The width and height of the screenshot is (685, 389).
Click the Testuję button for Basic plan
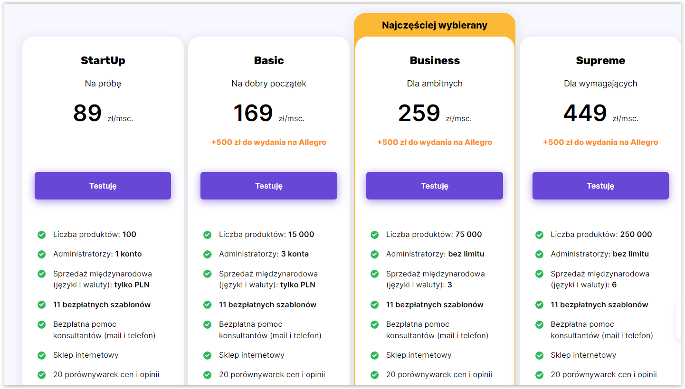click(269, 186)
